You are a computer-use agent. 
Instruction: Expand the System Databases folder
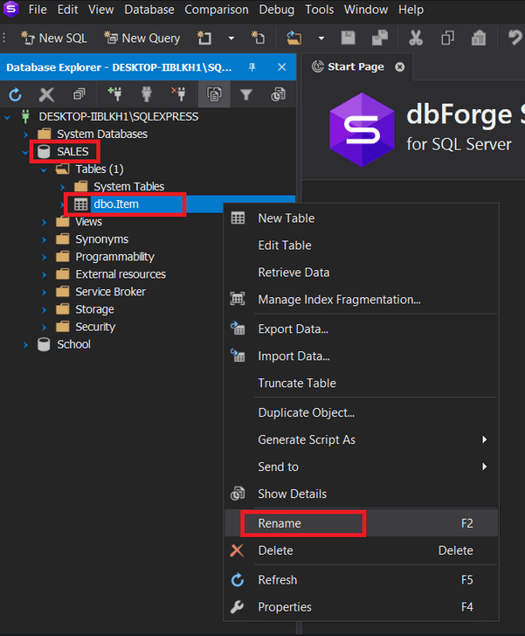[x=25, y=135]
